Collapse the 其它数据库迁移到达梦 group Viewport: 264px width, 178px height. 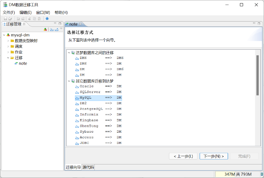click(x=69, y=81)
